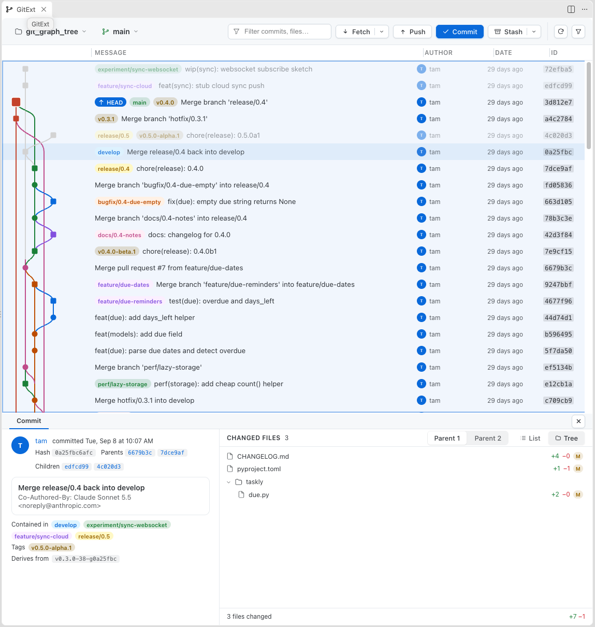Click the DATE column header
595x627 pixels.
pos(503,53)
